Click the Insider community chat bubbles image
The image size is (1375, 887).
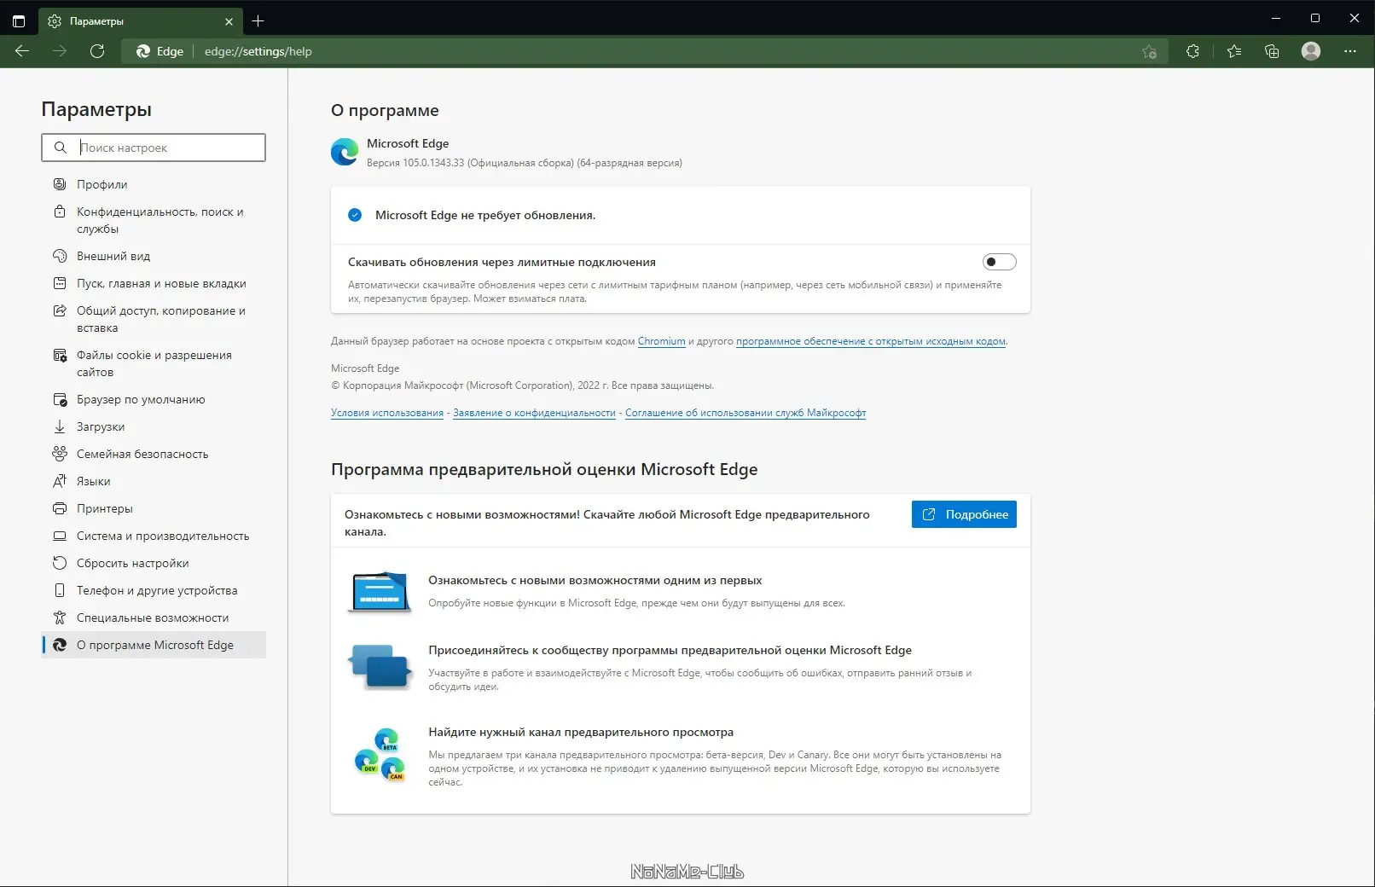(x=380, y=667)
